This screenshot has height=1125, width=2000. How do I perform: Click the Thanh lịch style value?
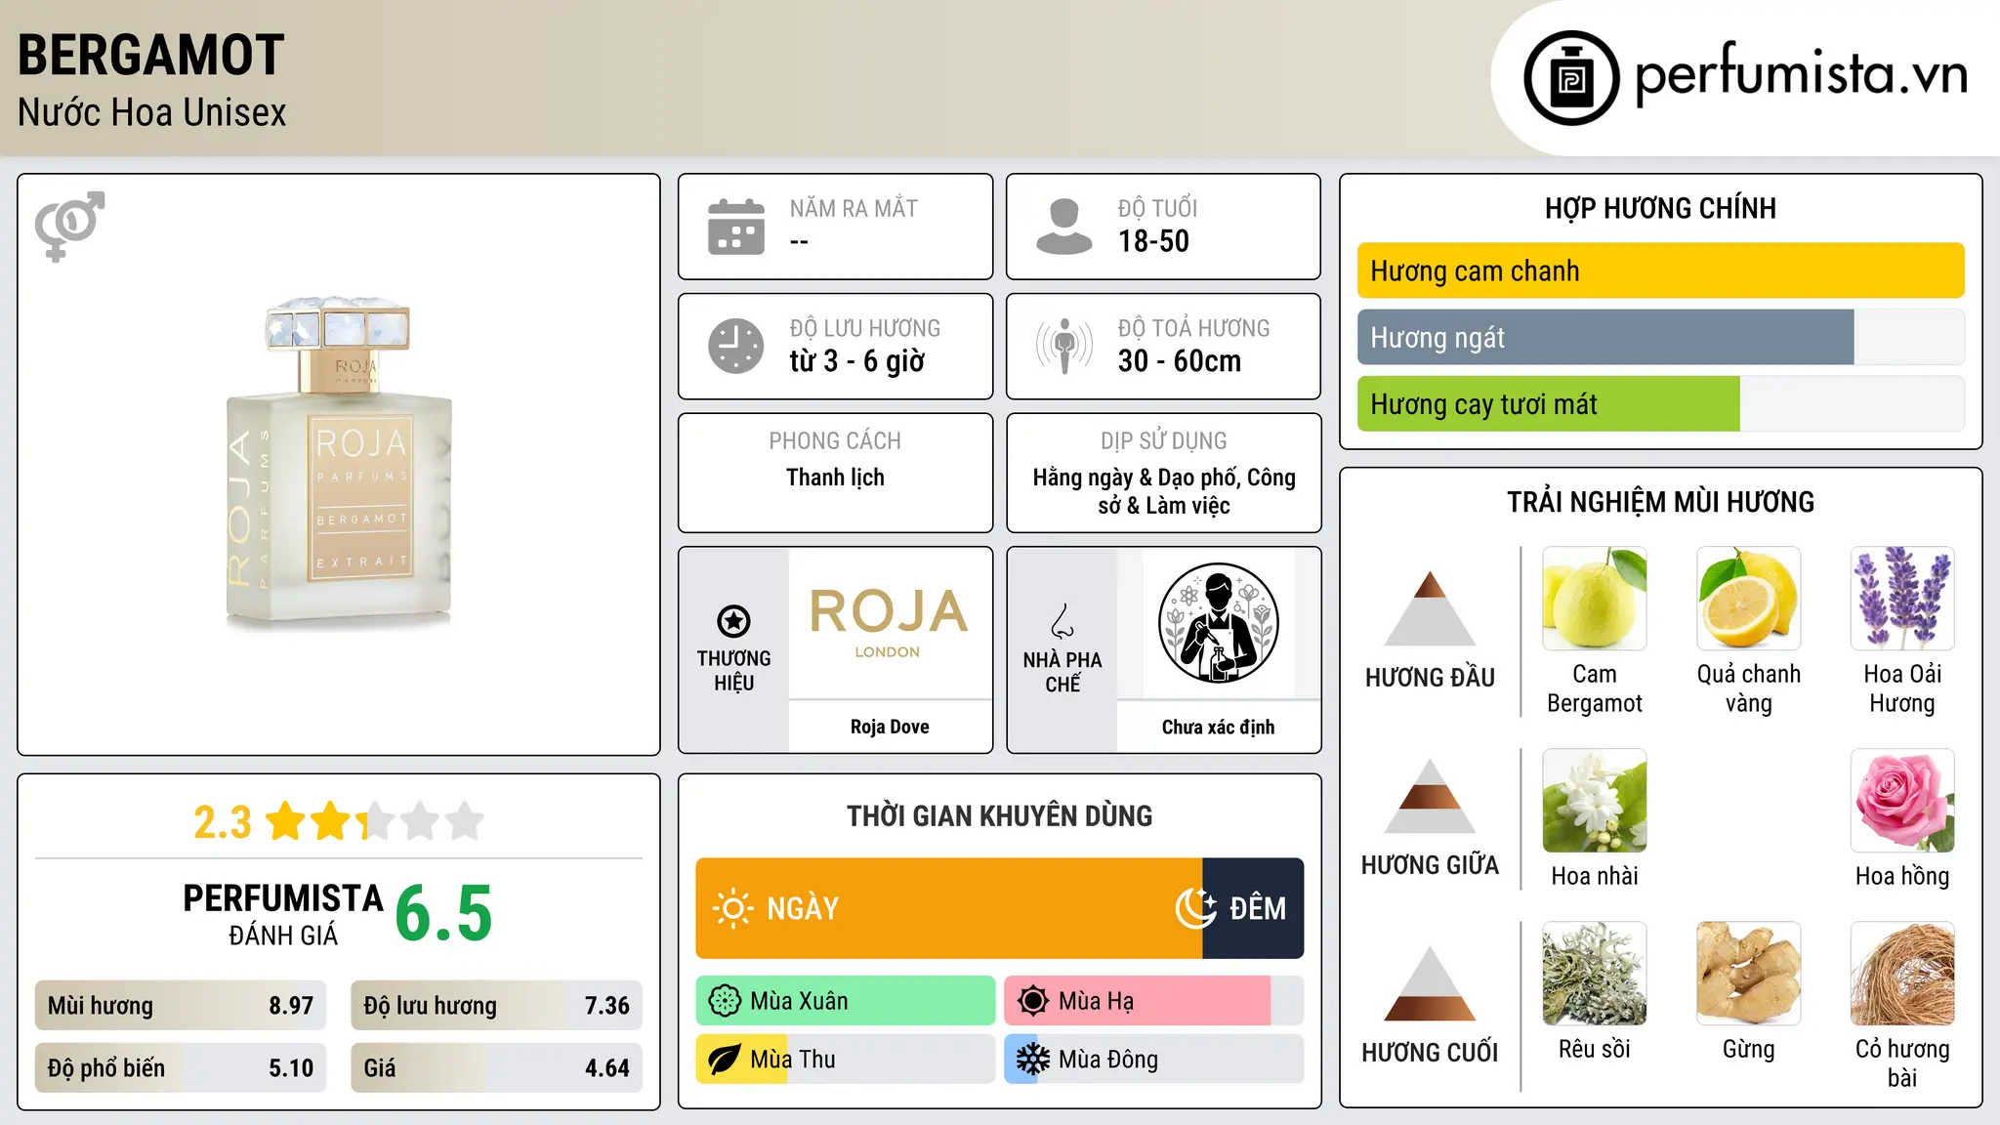coord(835,478)
